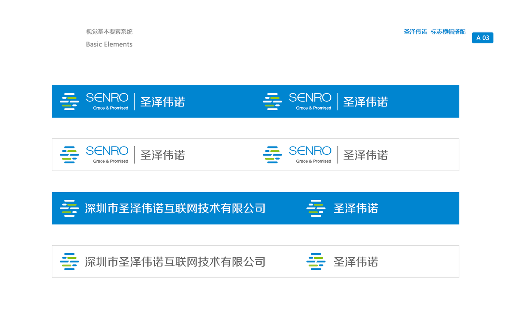
Task: Click the right Grace & Promised tagline in the first blue banner
Action: (x=313, y=108)
